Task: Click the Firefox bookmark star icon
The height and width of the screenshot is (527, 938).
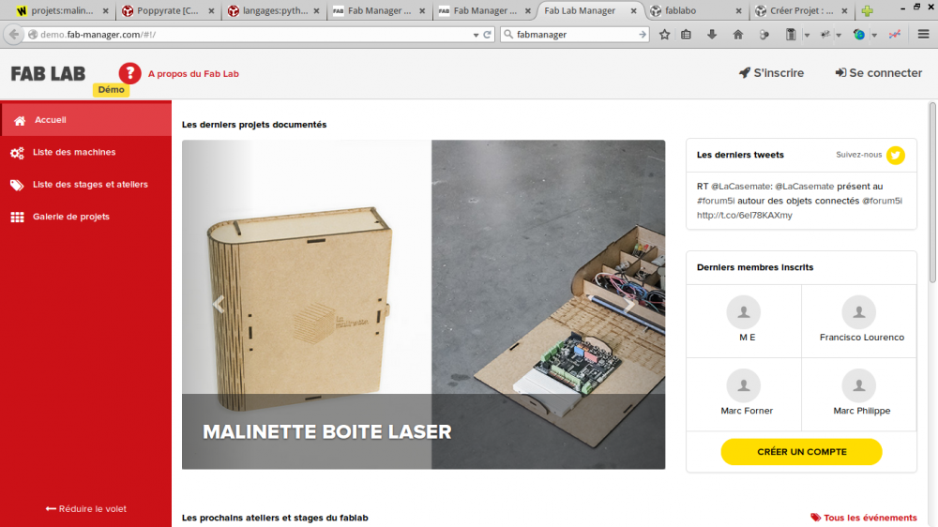Action: (x=664, y=35)
